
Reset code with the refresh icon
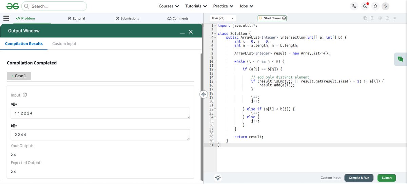click(x=387, y=18)
